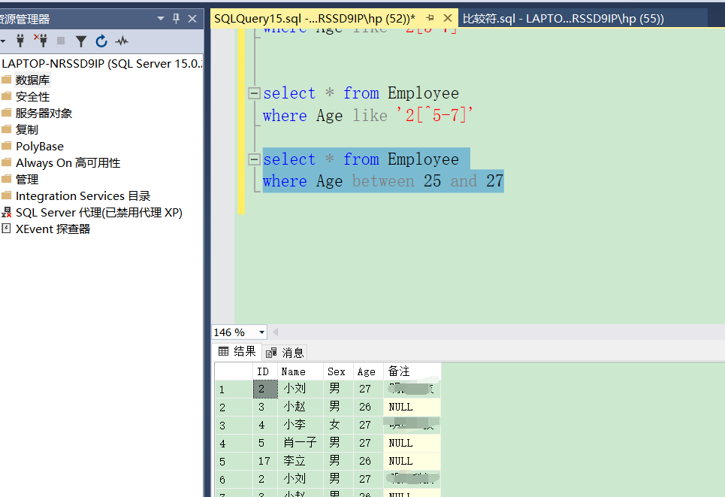Click the Filter funnel icon
725x497 pixels.
pyautogui.click(x=81, y=41)
